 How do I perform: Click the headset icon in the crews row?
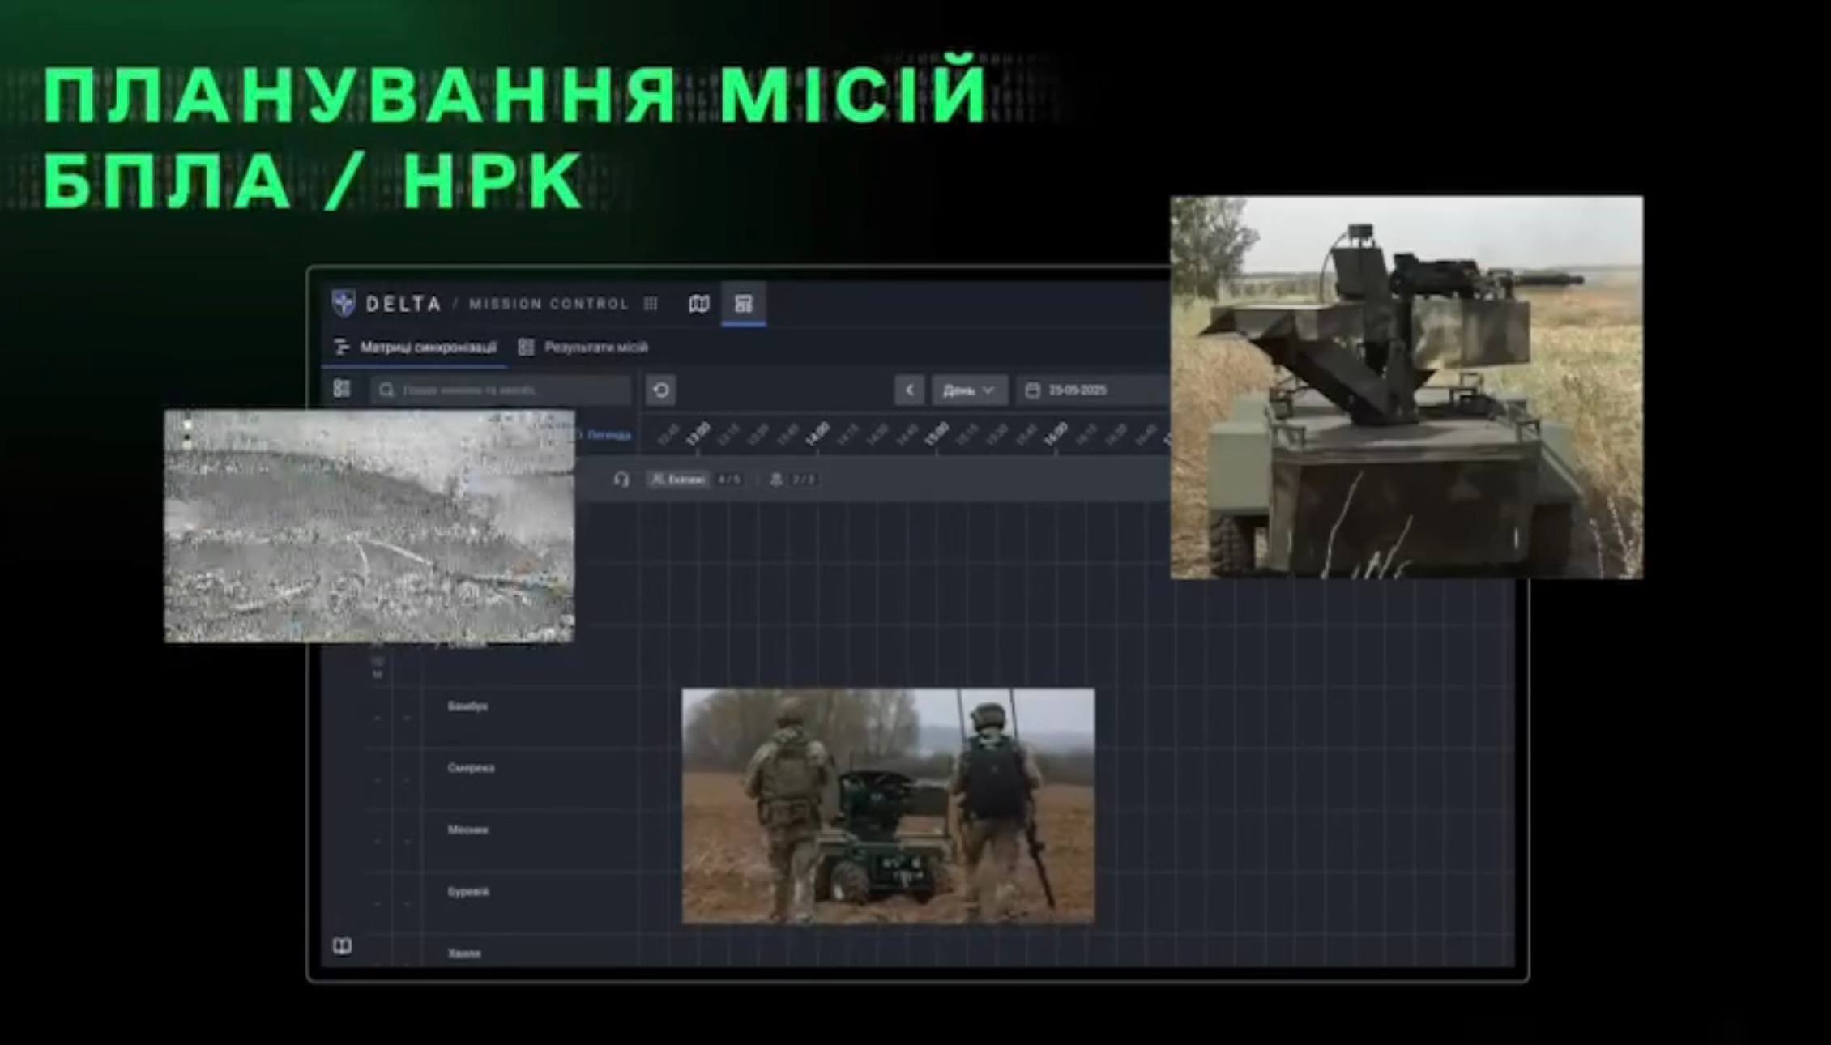click(x=621, y=480)
